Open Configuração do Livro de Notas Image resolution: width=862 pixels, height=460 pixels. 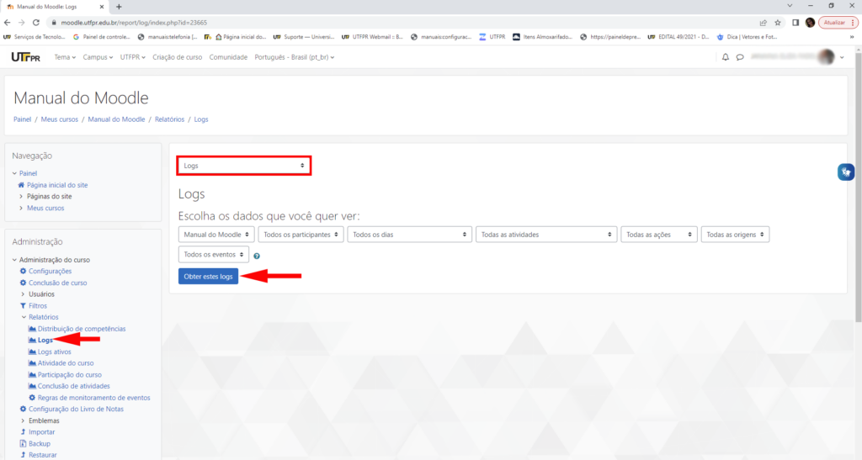point(76,409)
